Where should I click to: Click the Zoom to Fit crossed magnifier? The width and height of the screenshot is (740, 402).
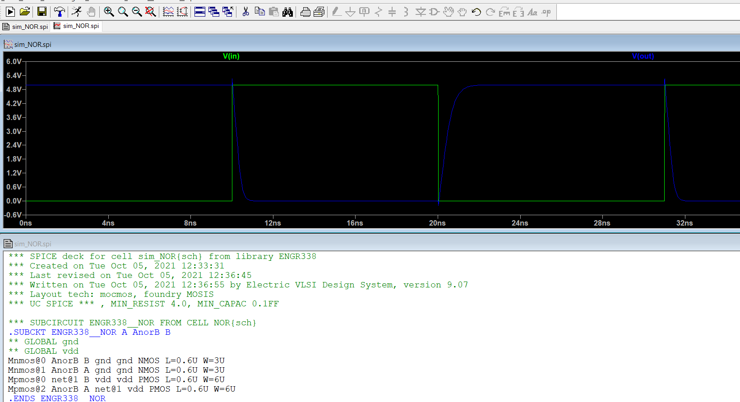[151, 12]
